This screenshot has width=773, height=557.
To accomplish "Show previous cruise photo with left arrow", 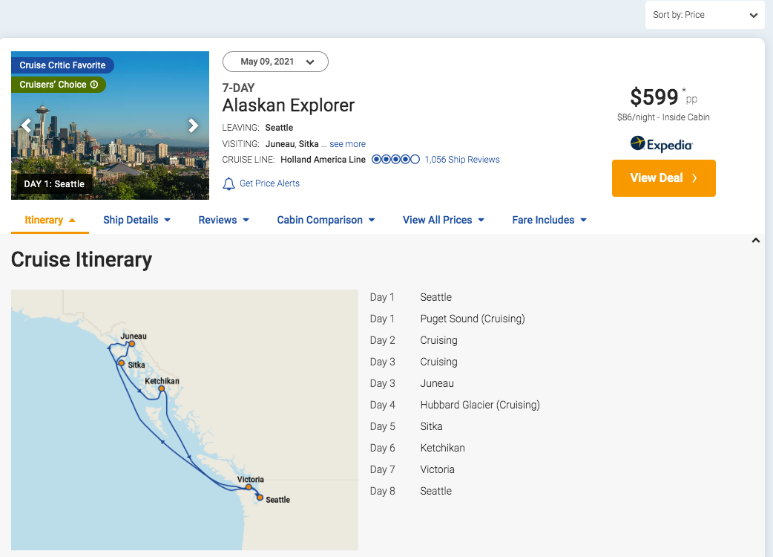I will coord(26,126).
